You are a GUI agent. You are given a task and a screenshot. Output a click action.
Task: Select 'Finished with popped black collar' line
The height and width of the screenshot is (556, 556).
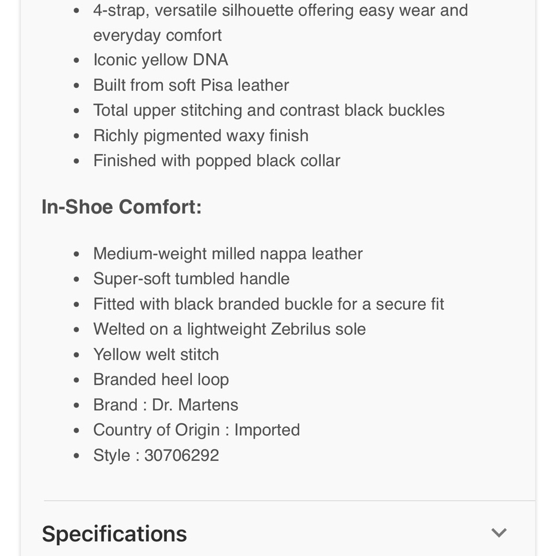[217, 161]
